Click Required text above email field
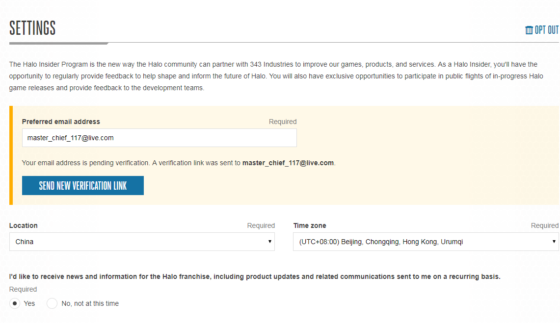 coord(283,122)
